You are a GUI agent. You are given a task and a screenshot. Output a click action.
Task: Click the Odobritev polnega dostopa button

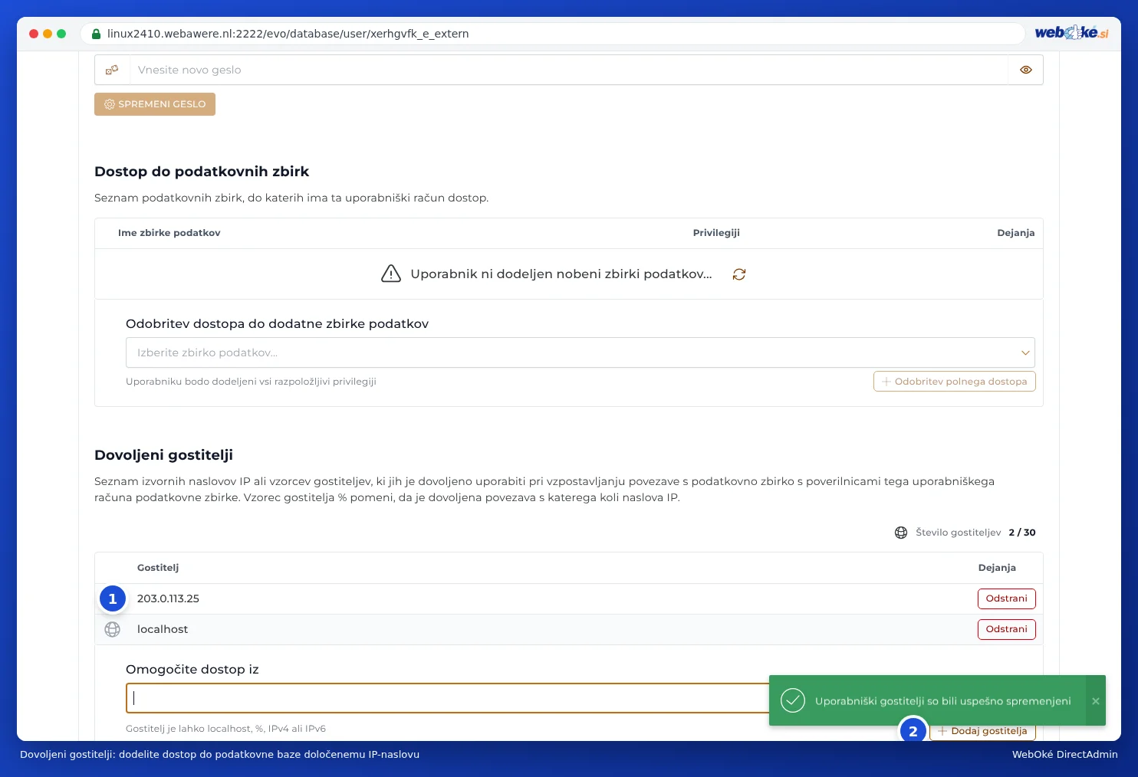click(954, 382)
